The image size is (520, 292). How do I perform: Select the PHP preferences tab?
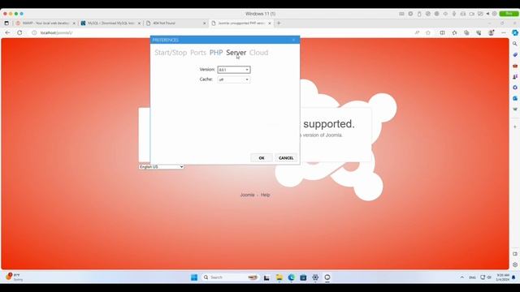pyautogui.click(x=216, y=53)
